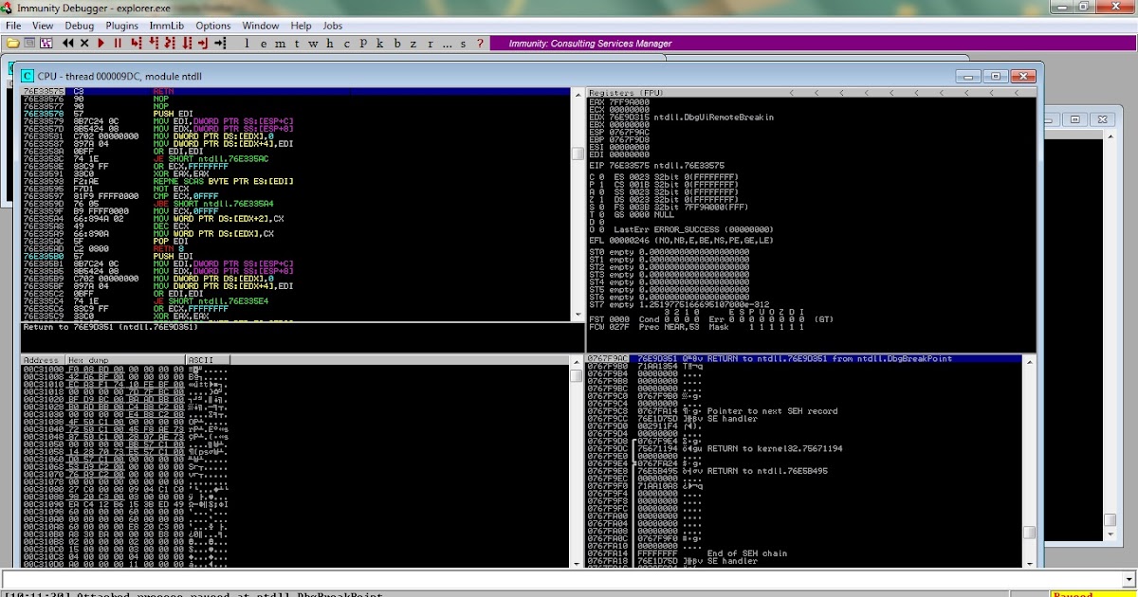The width and height of the screenshot is (1138, 597).
Task: Open the Jobs menu
Action: (332, 26)
